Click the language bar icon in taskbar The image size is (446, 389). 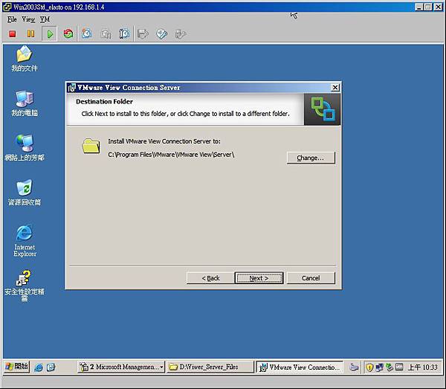pos(354,367)
